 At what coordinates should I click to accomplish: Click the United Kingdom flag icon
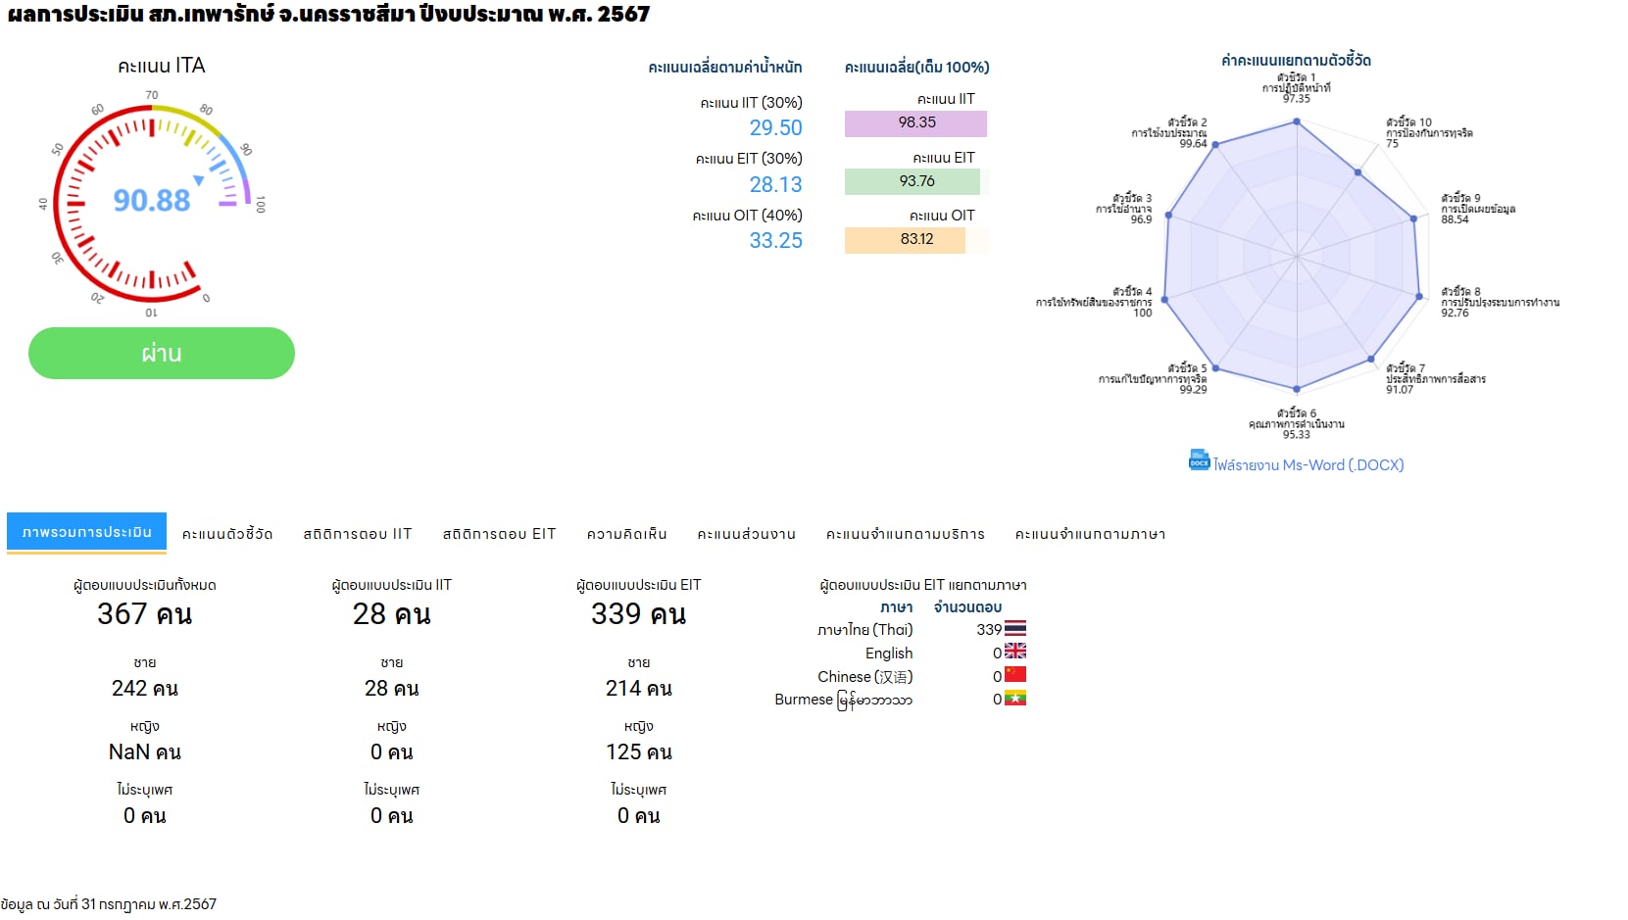(1015, 652)
